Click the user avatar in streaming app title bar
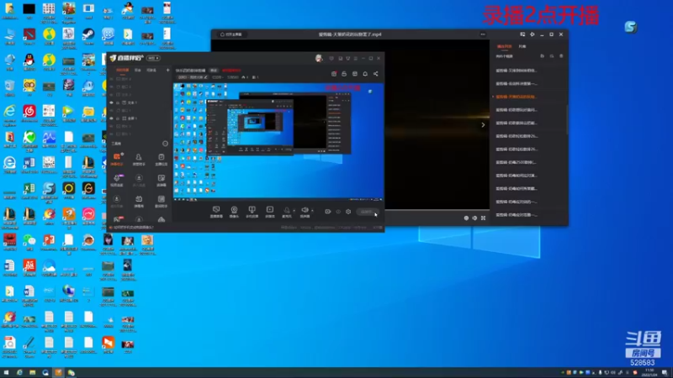Screen dimensions: 673x378 click(x=319, y=58)
